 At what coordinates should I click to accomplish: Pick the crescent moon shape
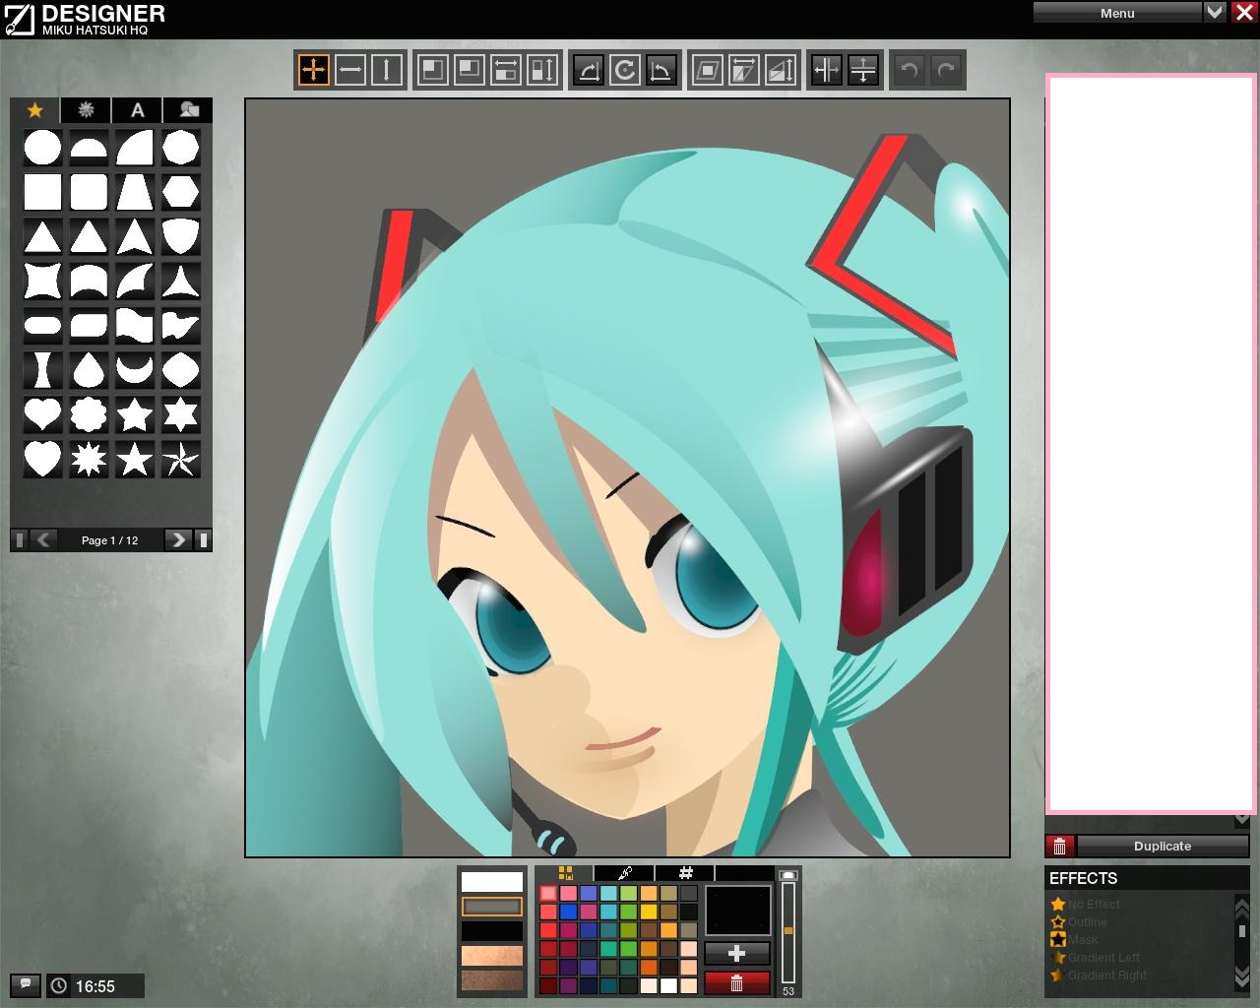(x=134, y=370)
